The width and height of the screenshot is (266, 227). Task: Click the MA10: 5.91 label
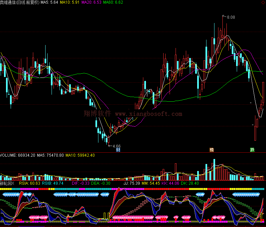coord(69,2)
